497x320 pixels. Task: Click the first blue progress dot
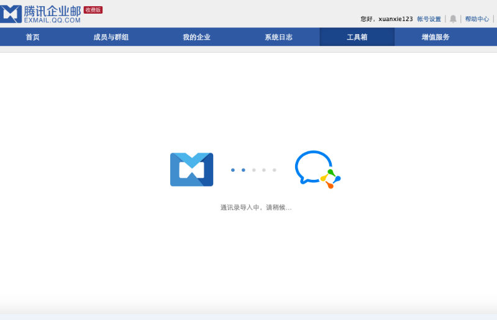coord(233,169)
